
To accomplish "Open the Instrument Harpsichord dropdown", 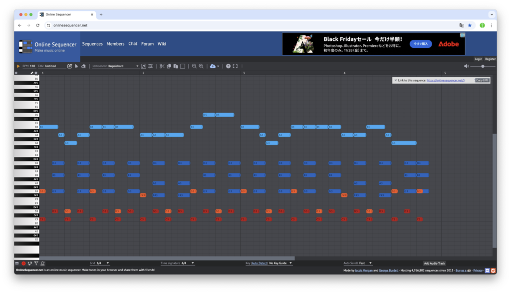I will pyautogui.click(x=123, y=66).
